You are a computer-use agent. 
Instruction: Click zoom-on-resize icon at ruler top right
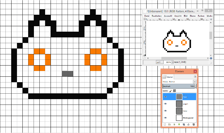(211, 19)
